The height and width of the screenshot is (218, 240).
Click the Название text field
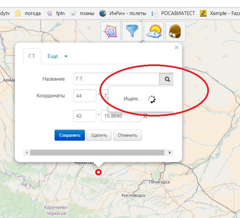tap(116, 79)
